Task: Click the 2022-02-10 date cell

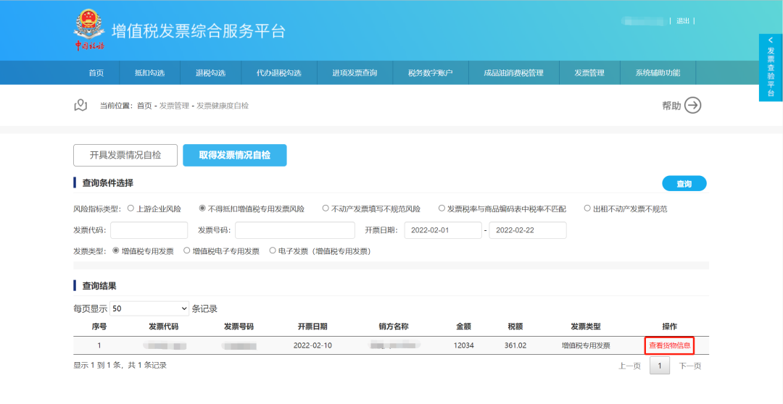Action: (x=312, y=345)
